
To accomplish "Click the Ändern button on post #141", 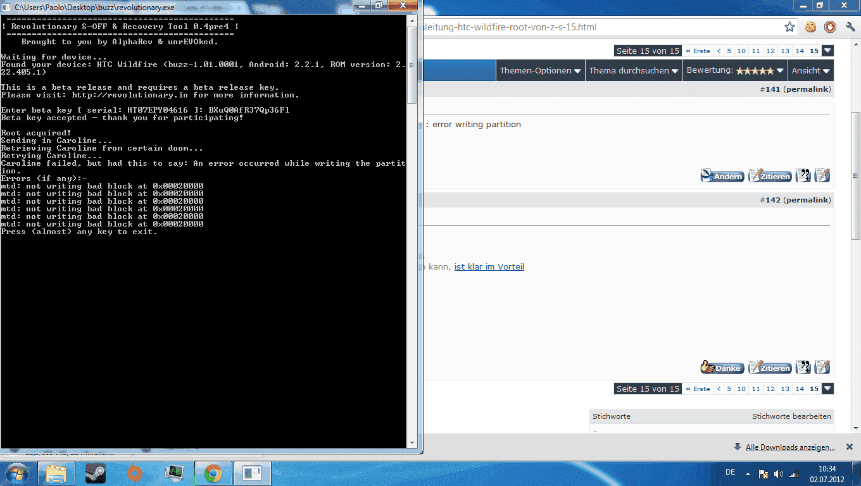I will (x=722, y=176).
